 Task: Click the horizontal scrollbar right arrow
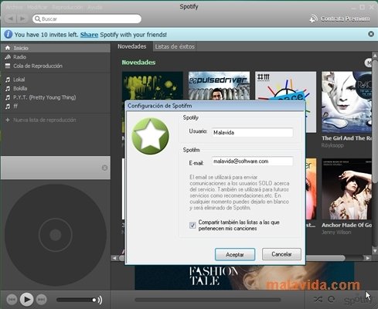tap(368, 258)
